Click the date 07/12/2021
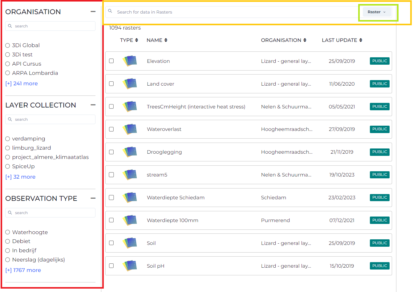The width and height of the screenshot is (413, 292). click(342, 220)
